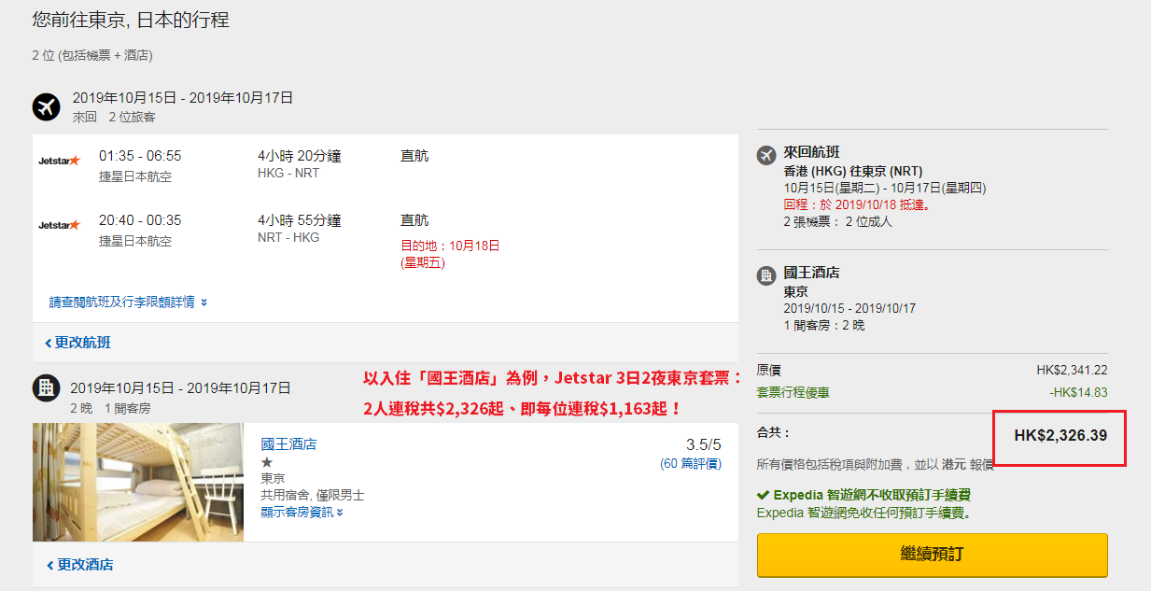Click the text 香港 (HKG) 往東京 (NRT)
The width and height of the screenshot is (1151, 591).
853,171
